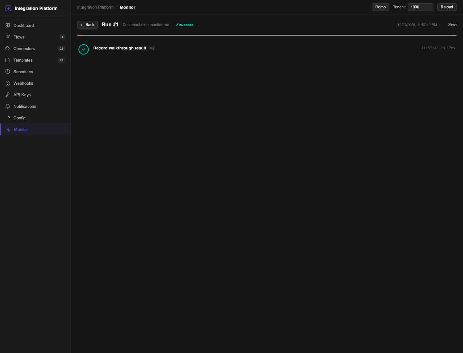Click the step duration 17ms
463x353 pixels.
[451, 48]
